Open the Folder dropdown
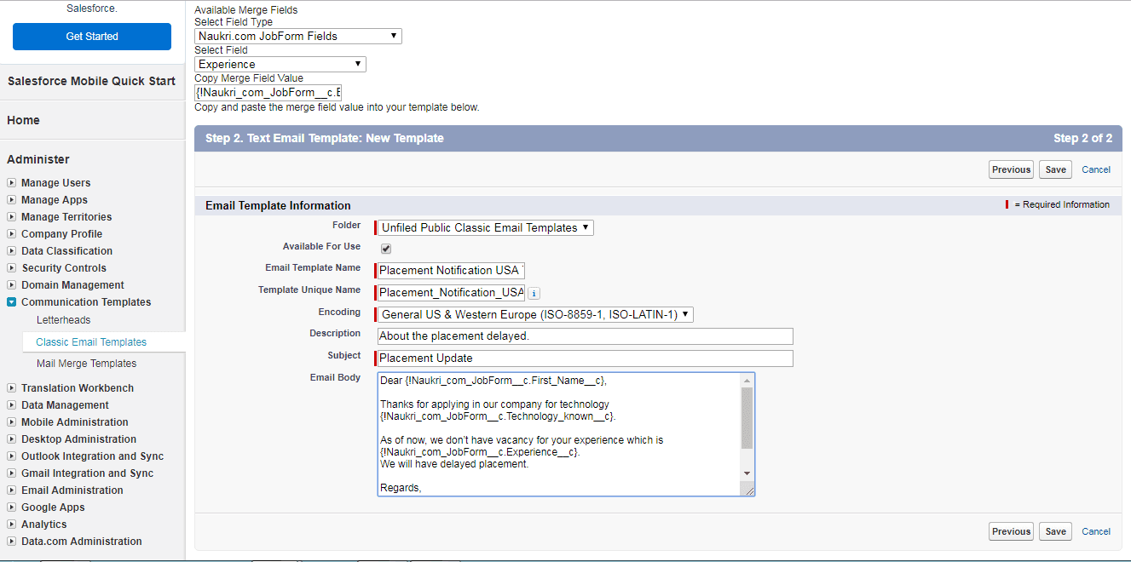Image resolution: width=1131 pixels, height=562 pixels. tap(486, 227)
